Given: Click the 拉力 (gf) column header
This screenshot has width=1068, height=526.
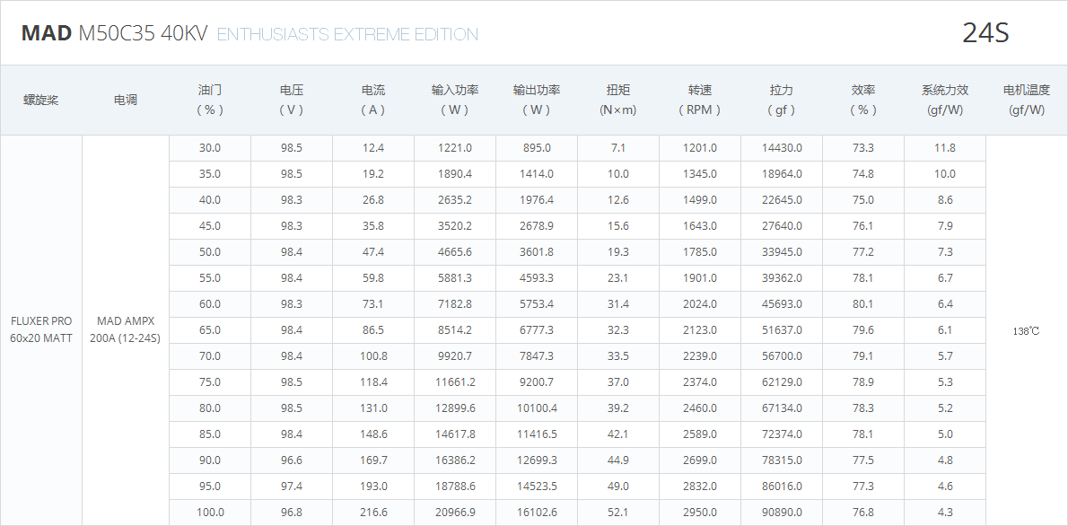Looking at the screenshot, I should pyautogui.click(x=782, y=101).
